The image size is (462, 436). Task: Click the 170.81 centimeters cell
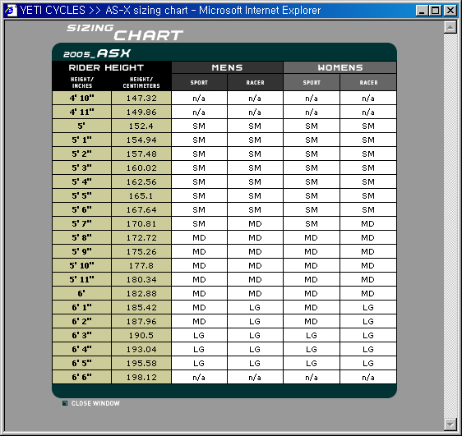pos(141,224)
